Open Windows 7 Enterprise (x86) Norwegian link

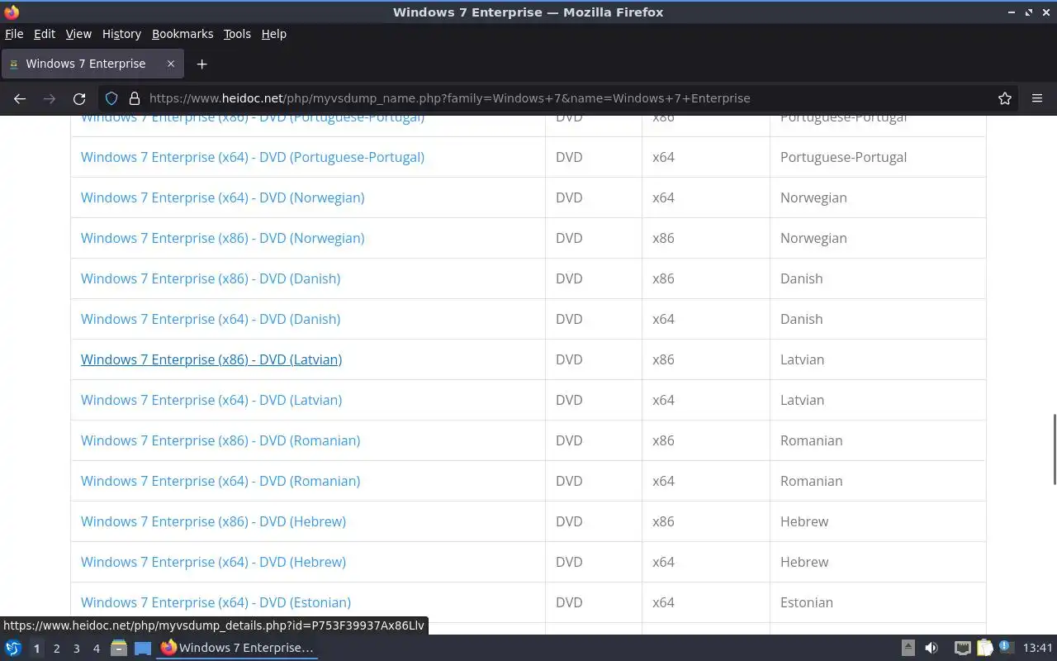(x=223, y=238)
